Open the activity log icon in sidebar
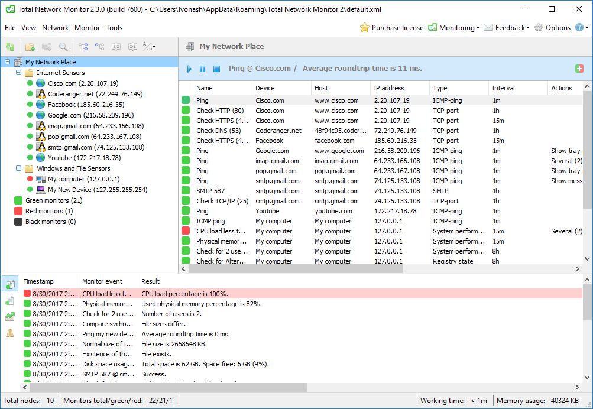This screenshot has height=409, width=593. pyautogui.click(x=10, y=300)
